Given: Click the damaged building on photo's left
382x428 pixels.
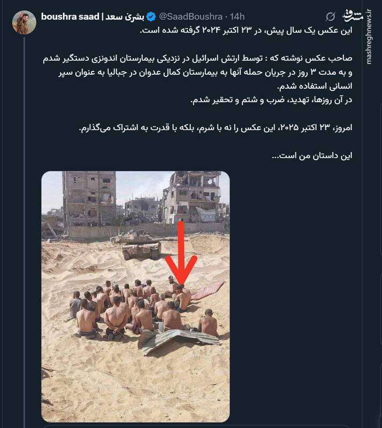Looking at the screenshot, I should (89, 198).
